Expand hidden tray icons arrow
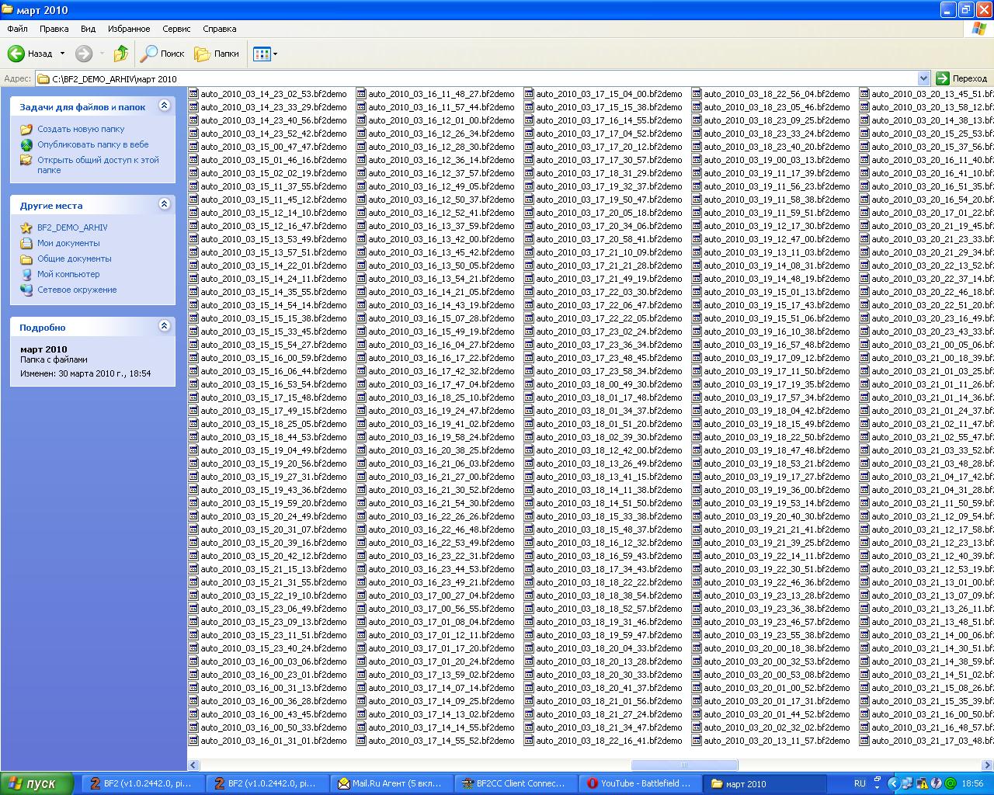Viewport: 994px width, 795px height. tap(893, 784)
